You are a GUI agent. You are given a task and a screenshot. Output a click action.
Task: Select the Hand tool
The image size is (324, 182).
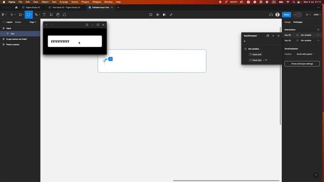click(x=58, y=15)
